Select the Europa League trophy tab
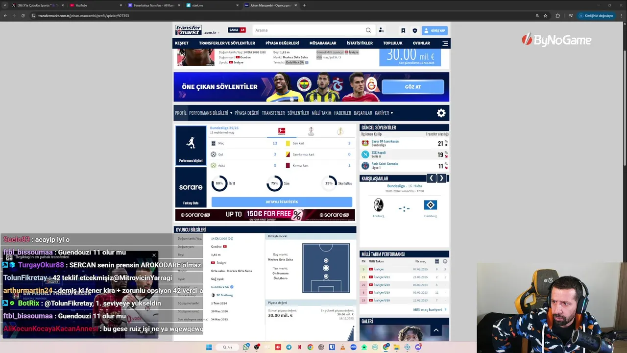 tap(311, 131)
